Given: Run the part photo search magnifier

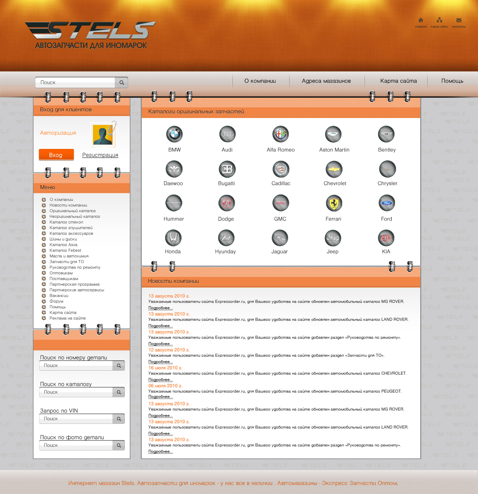Looking at the screenshot, I should (x=119, y=445).
